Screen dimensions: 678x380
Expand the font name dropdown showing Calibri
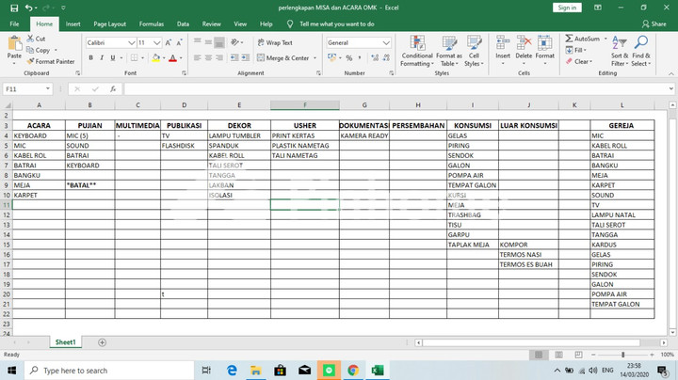pos(130,42)
